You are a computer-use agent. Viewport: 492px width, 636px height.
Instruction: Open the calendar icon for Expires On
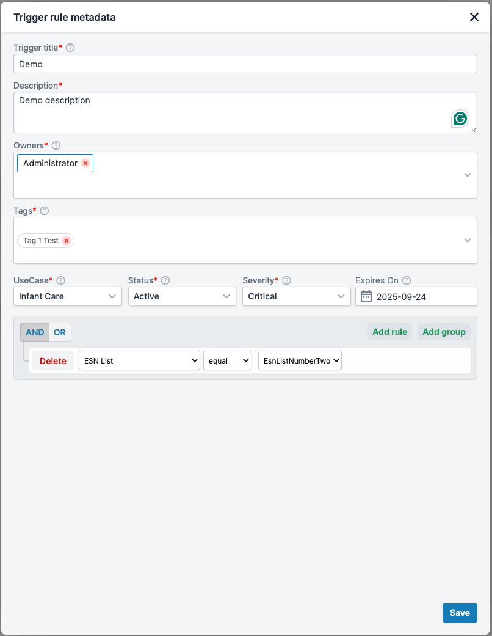tap(366, 296)
